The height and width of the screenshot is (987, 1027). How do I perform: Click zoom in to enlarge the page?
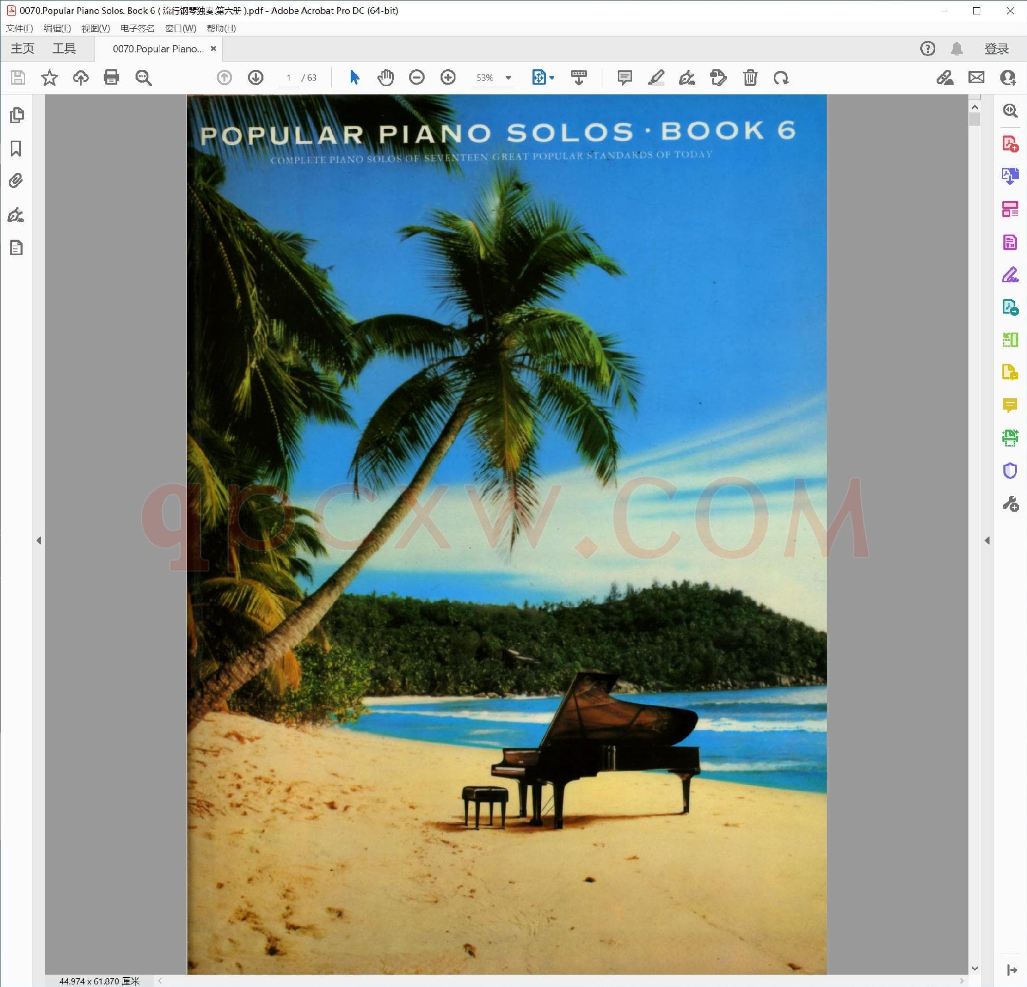(448, 78)
